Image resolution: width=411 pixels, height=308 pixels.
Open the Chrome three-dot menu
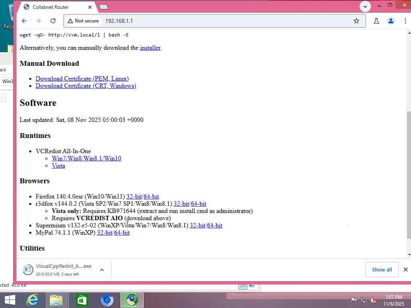[x=405, y=21]
